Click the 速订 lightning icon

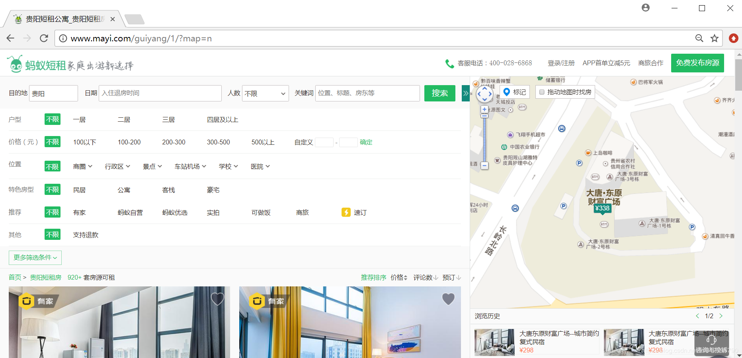pos(346,212)
